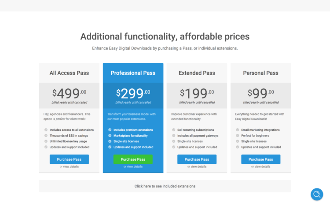This screenshot has width=330, height=206.
Task: Purchase the Extended Pass
Action: tap(197, 159)
